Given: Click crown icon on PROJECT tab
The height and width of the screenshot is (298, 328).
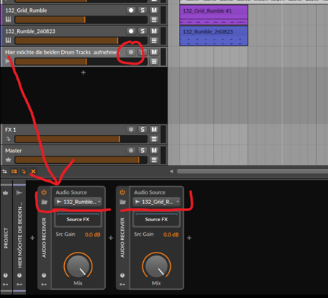Looking at the screenshot, I should coord(5,193).
